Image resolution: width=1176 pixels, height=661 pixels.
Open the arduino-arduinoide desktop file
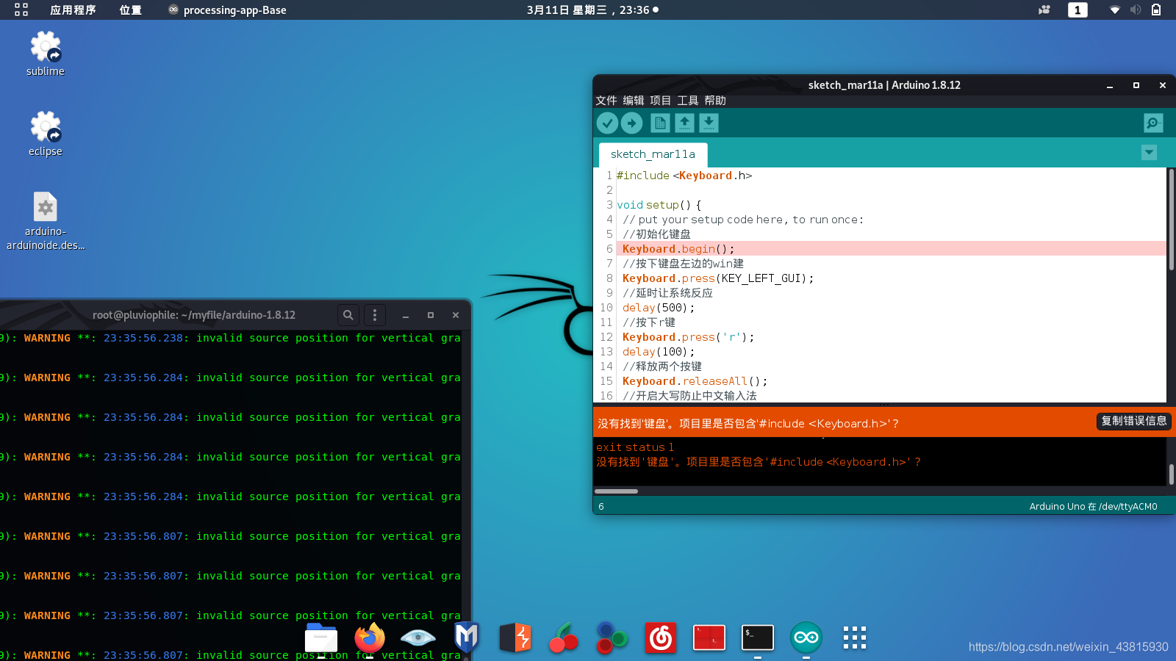point(46,220)
